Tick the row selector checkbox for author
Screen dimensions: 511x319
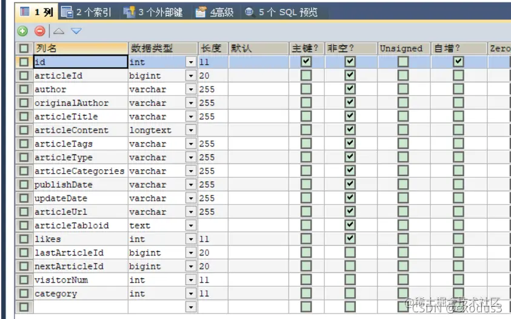pyautogui.click(x=24, y=89)
